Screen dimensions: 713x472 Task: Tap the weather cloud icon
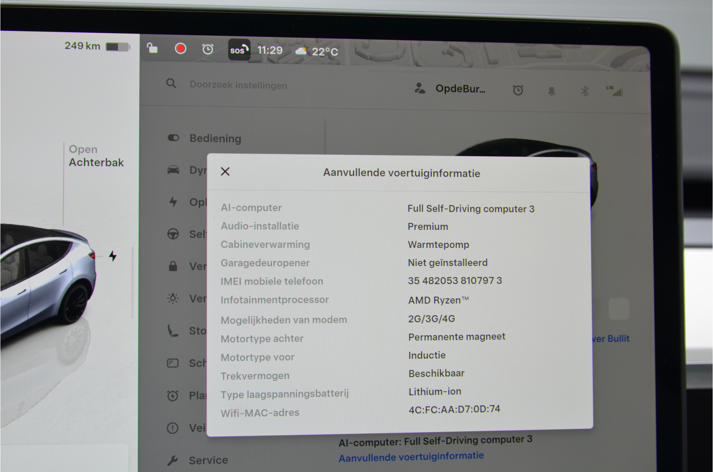(301, 51)
